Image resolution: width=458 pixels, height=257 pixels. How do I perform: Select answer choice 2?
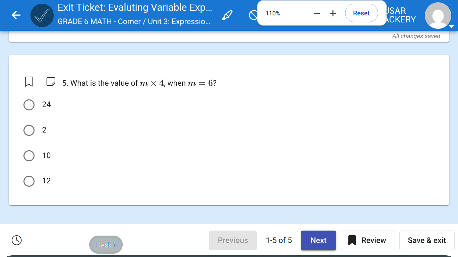click(29, 130)
